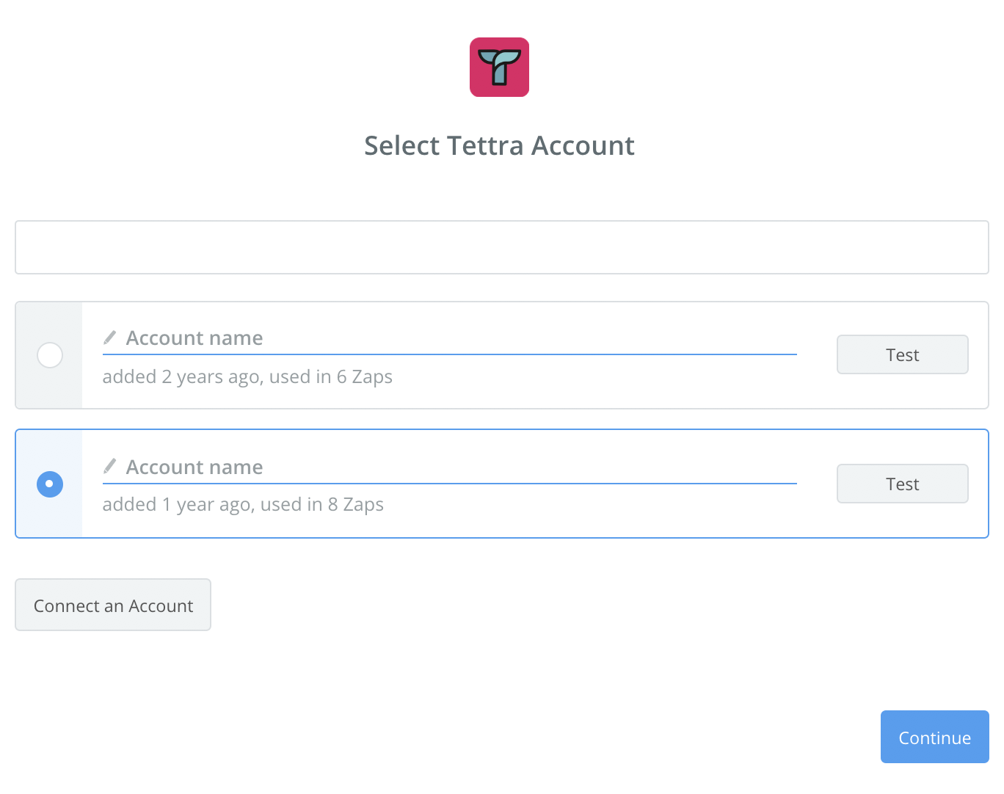
Task: Click pencil edit icon for 2-year-old account
Action: (110, 338)
